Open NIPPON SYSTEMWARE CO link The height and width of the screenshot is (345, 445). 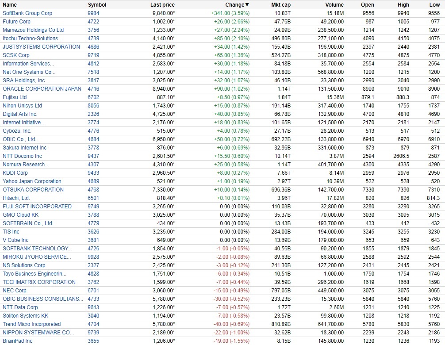[x=38, y=333]
